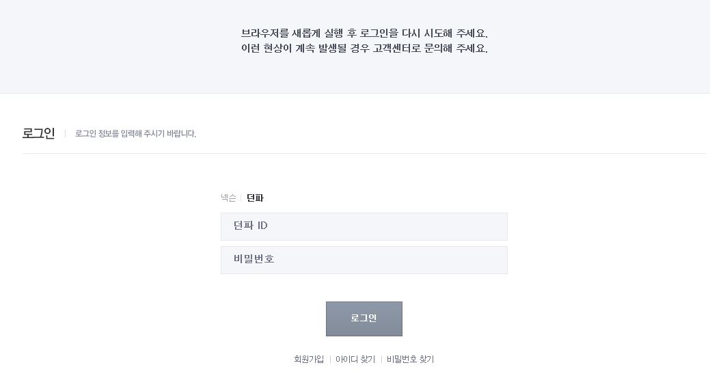710x376 pixels.
Task: Open the 회원가입 sign-up link
Action: coord(309,359)
